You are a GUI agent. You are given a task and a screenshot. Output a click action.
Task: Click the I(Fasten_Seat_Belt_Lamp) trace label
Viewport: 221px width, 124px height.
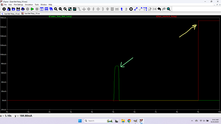pyautogui.click(x=60, y=17)
